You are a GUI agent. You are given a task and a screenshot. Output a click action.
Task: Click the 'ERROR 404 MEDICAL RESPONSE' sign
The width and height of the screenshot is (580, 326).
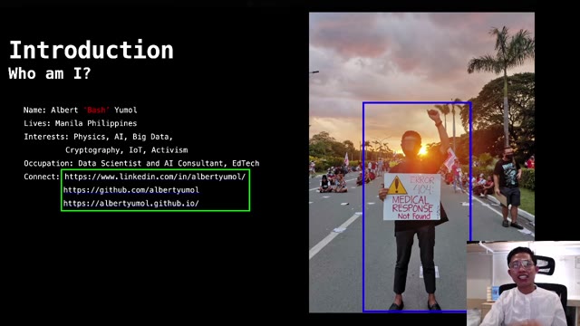click(x=411, y=197)
